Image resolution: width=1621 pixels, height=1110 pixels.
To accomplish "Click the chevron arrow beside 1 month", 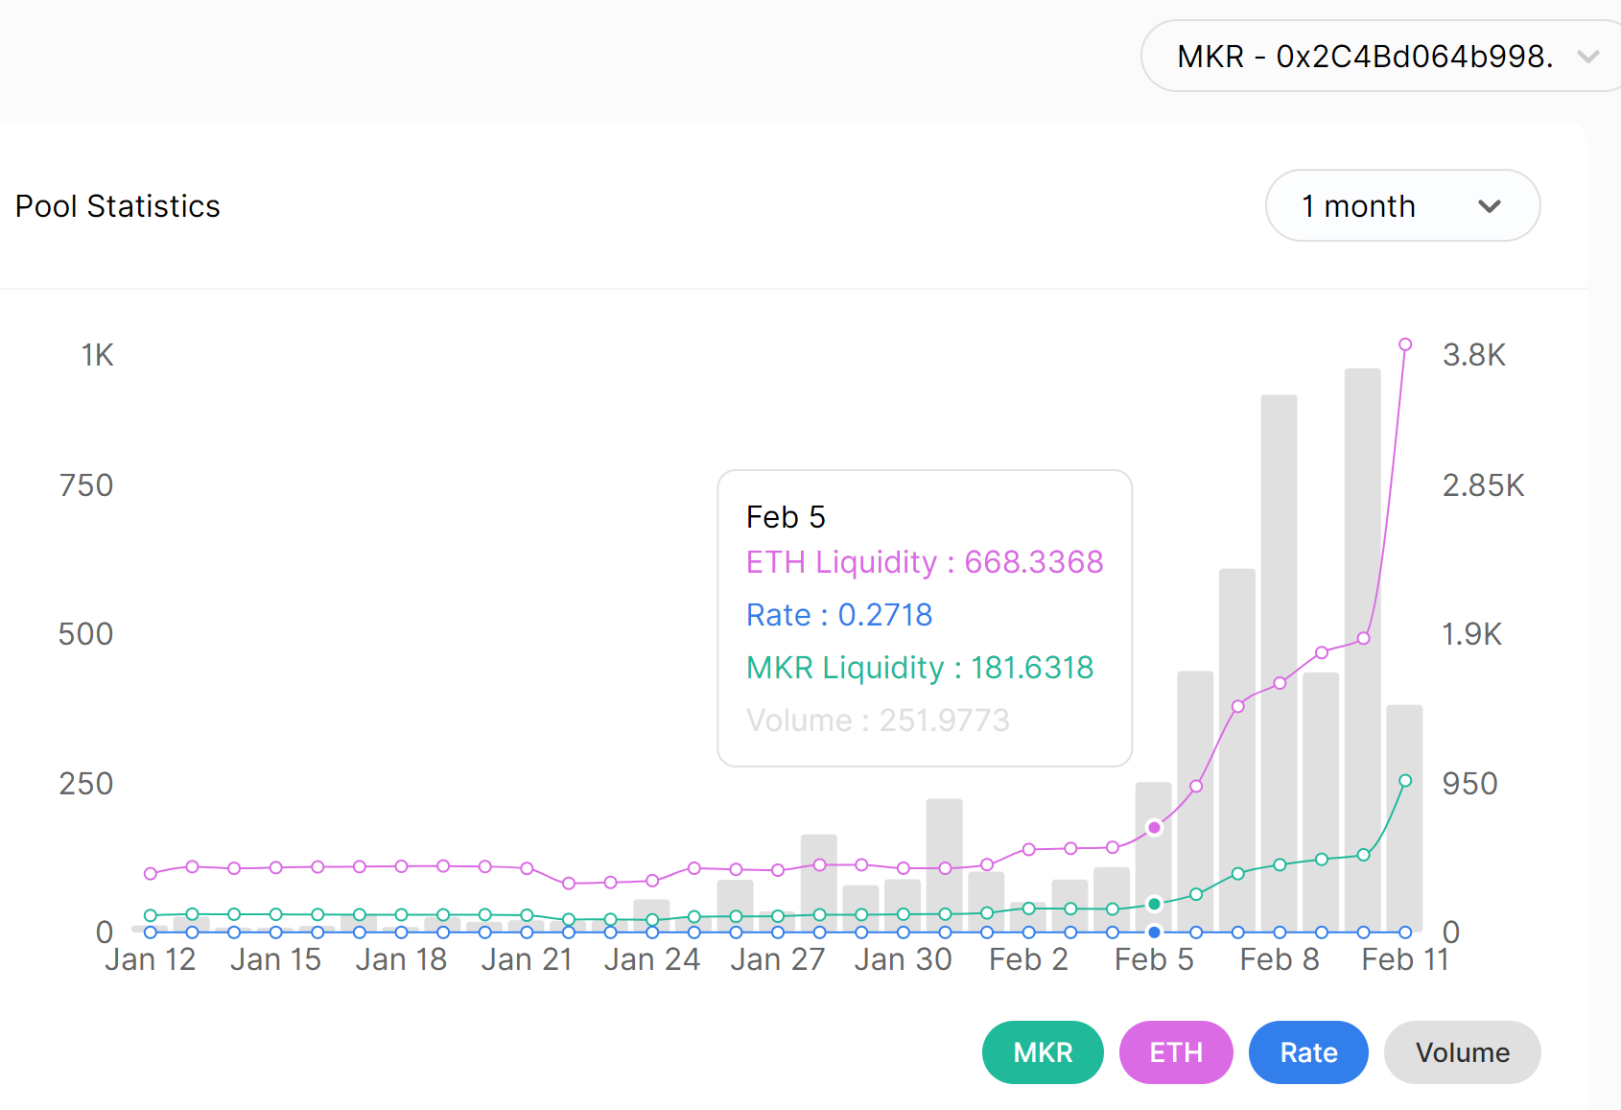I will (x=1489, y=206).
